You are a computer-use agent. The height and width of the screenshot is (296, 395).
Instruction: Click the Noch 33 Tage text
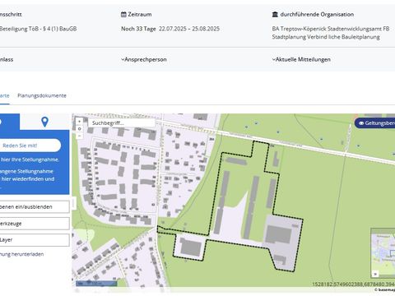[x=138, y=29]
